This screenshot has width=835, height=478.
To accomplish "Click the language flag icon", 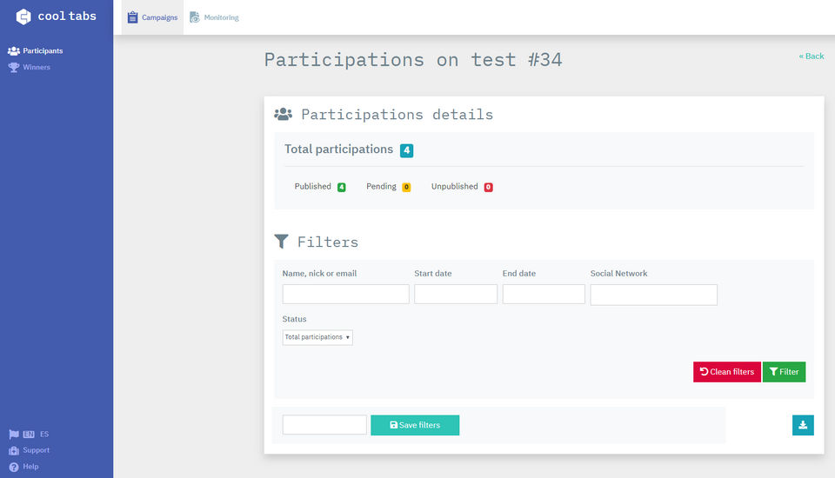I will tap(14, 435).
